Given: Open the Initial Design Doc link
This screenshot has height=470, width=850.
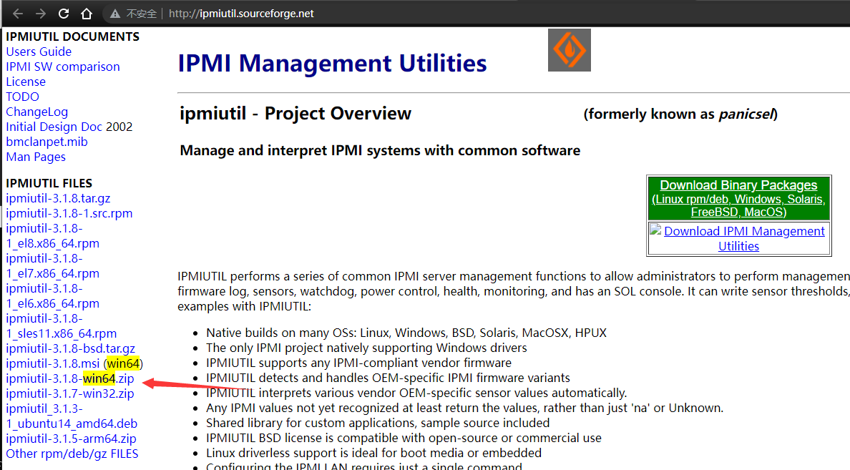Looking at the screenshot, I should pyautogui.click(x=54, y=127).
